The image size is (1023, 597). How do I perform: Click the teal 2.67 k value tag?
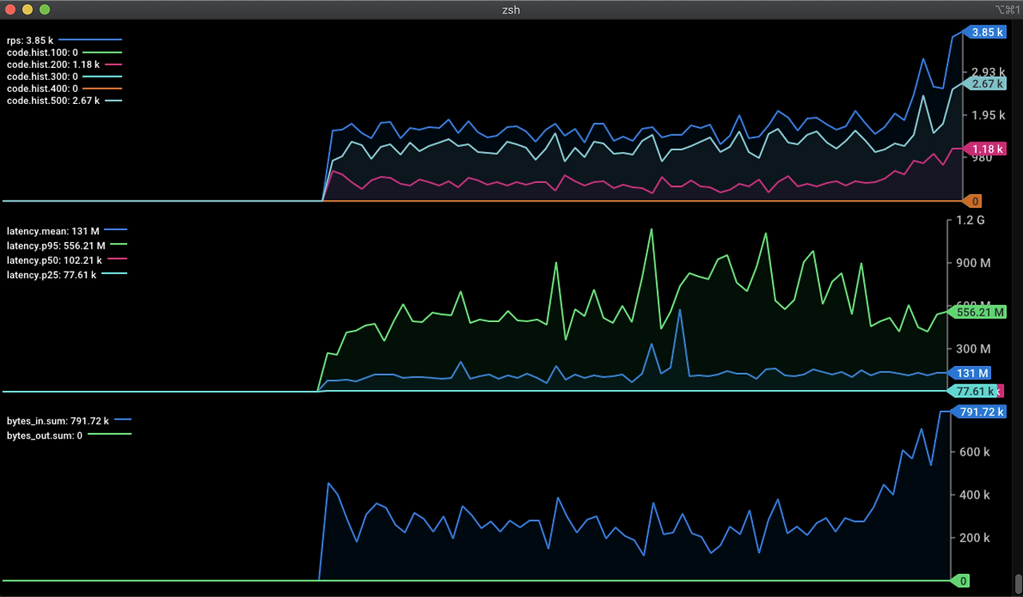984,84
